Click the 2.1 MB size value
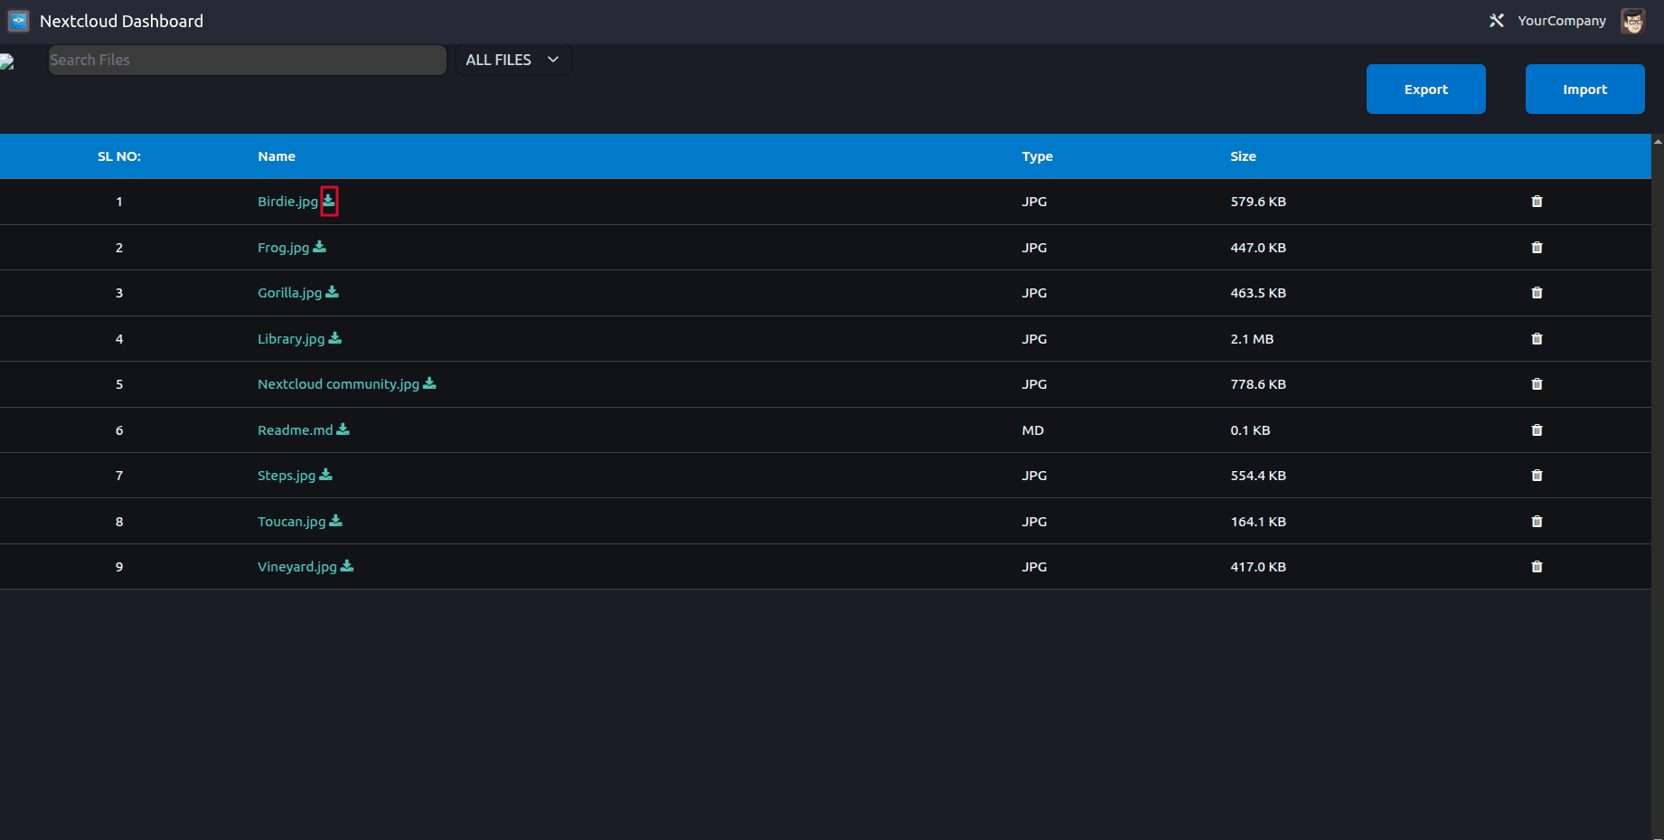Viewport: 1664px width, 840px height. (x=1252, y=339)
